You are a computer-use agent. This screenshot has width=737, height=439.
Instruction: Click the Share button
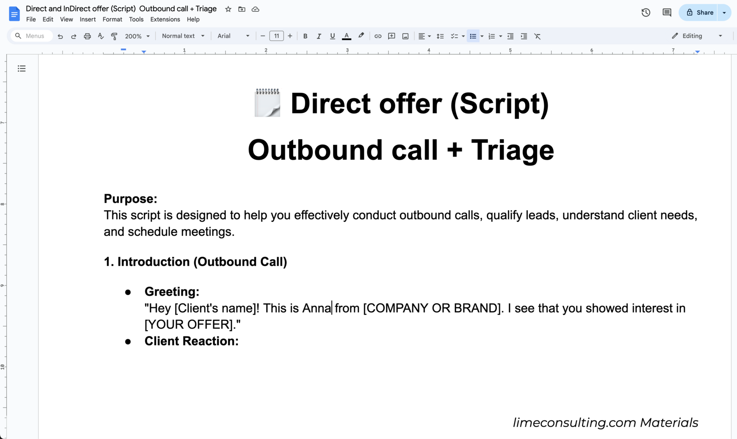tap(700, 13)
